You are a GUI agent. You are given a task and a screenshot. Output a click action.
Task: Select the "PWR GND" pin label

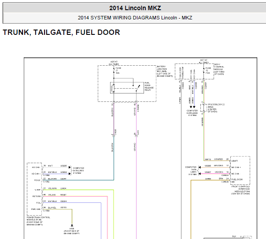click(x=36, y=209)
